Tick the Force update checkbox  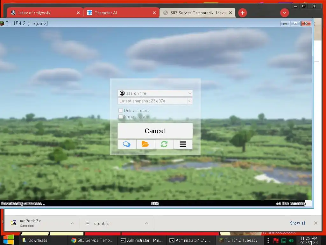click(x=121, y=116)
